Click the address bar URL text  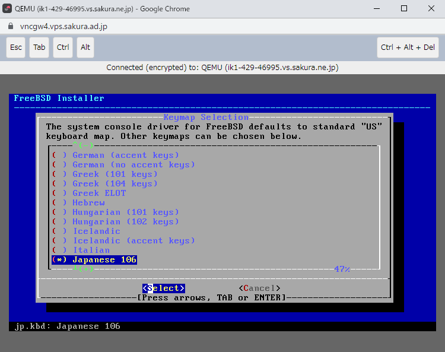tap(63, 27)
